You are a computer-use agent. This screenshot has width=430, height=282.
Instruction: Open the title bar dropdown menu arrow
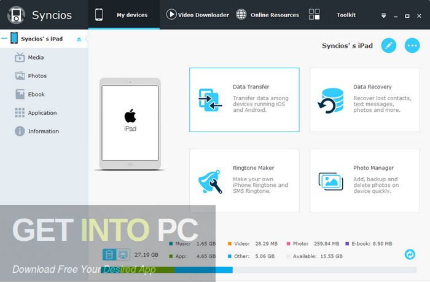[384, 16]
